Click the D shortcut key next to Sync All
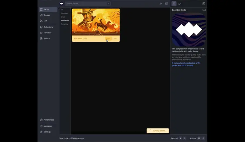This screenshot has width=245, height=142. click(x=185, y=138)
